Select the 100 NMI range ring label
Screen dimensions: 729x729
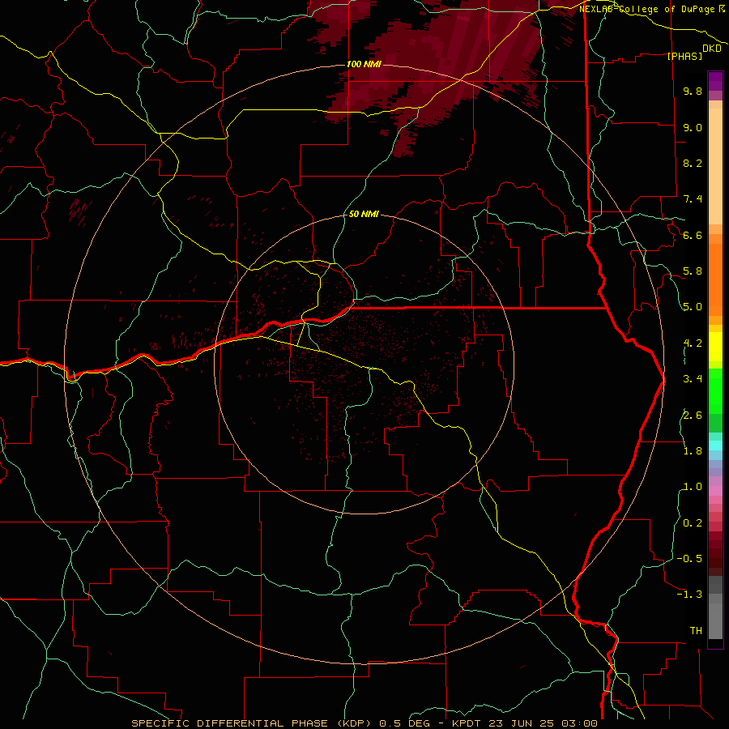[x=364, y=64]
